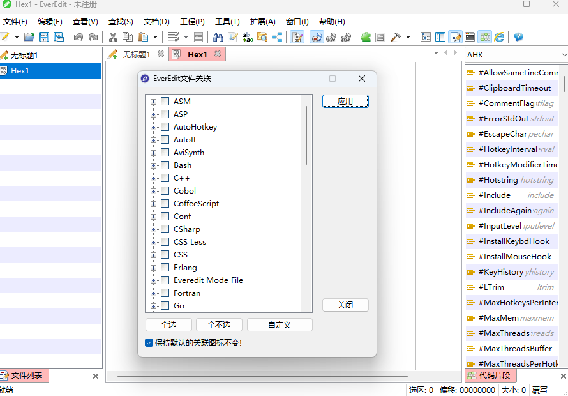Click the open folder toolbar icon
Image resolution: width=568 pixels, height=396 pixels.
tap(29, 37)
